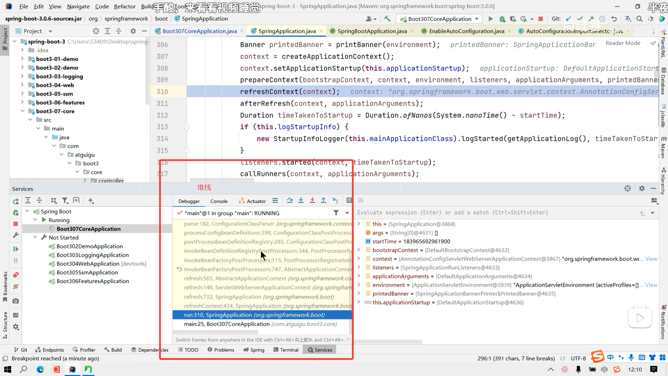Open the Boot307CoreApplication run configuration dropdown
668x376 pixels.
click(440, 19)
